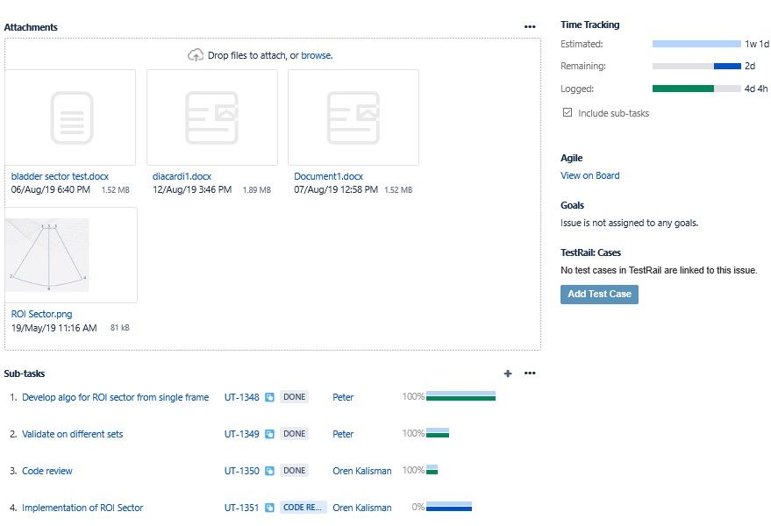Click View on Board link
The width and height of the screenshot is (771, 526).
[x=590, y=175]
